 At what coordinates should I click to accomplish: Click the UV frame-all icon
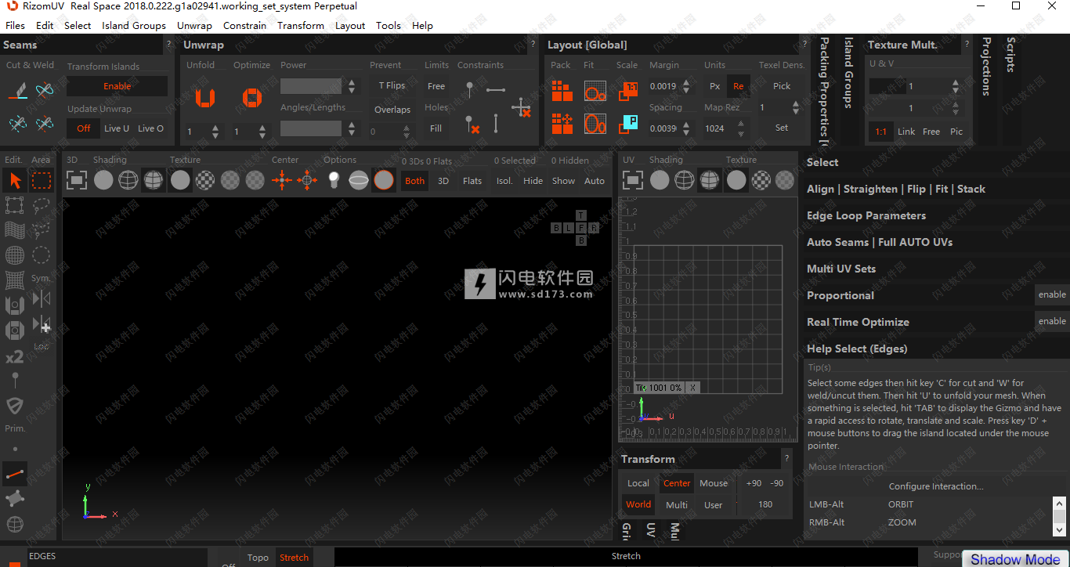pos(632,181)
